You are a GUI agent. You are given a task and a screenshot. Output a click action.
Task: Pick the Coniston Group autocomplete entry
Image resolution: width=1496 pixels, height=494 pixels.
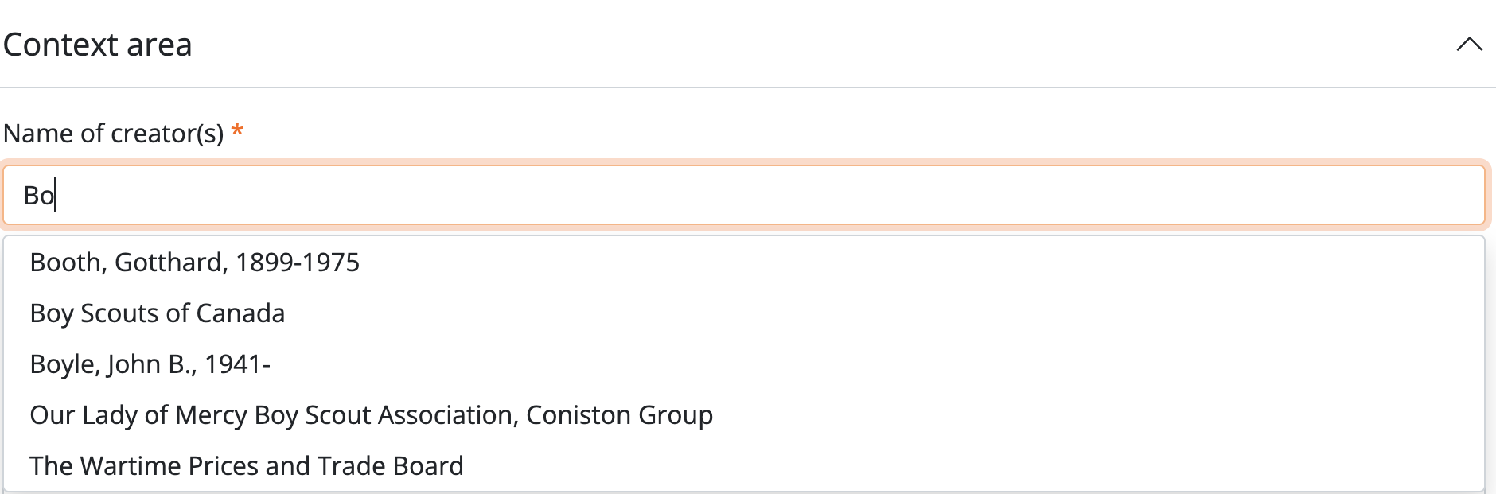click(371, 415)
